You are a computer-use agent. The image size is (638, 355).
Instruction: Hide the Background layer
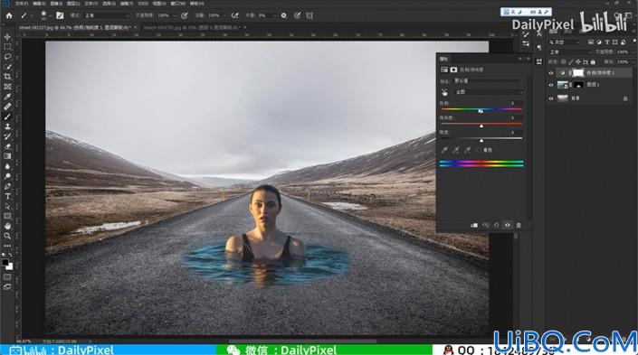pyautogui.click(x=551, y=98)
